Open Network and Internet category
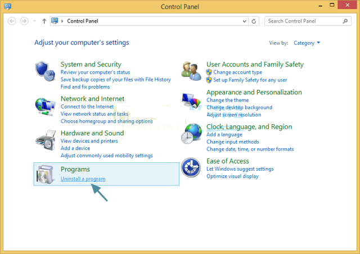The height and width of the screenshot is (254, 360). [92, 99]
